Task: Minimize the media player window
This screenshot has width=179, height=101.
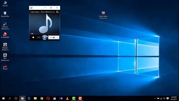Action: [45, 8]
